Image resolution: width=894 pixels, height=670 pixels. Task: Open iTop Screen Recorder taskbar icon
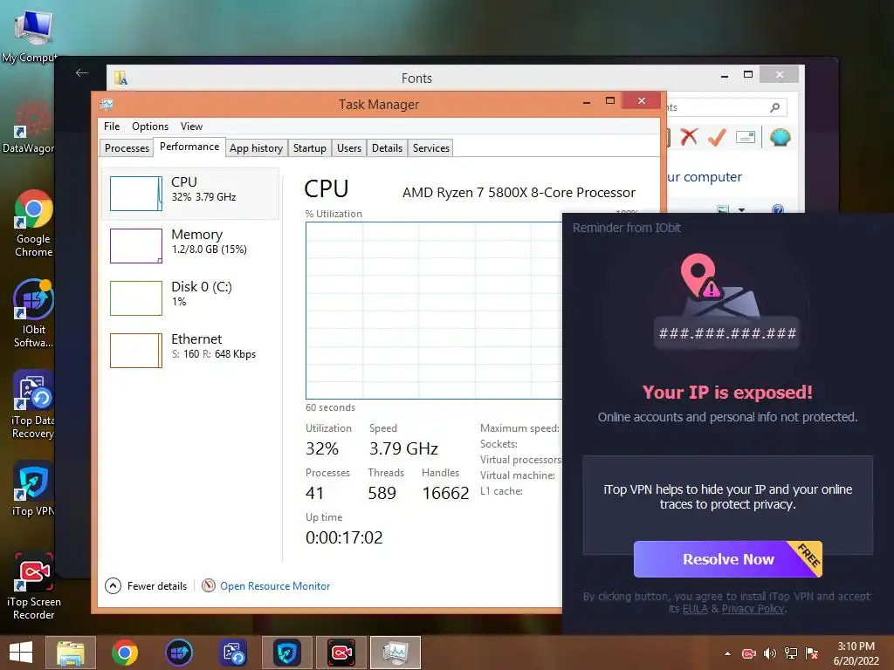click(341, 653)
